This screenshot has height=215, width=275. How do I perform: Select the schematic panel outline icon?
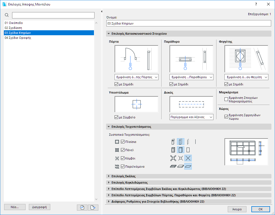188,150
